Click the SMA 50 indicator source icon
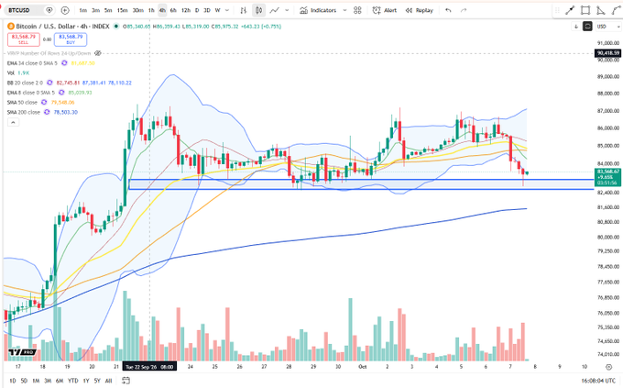The width and height of the screenshot is (623, 388). pyautogui.click(x=44, y=102)
